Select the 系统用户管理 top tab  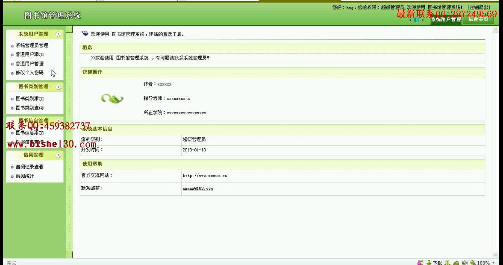click(446, 20)
